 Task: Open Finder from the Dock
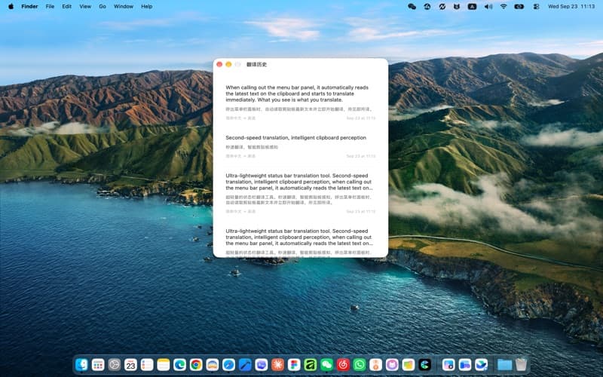tap(81, 364)
